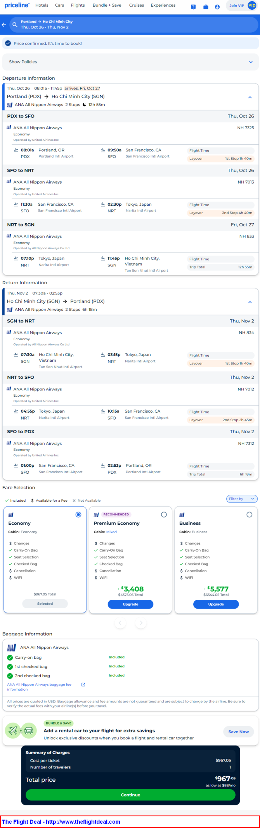The image size is (260, 828).
Task: Click the Save Now bundle button
Action: (238, 732)
